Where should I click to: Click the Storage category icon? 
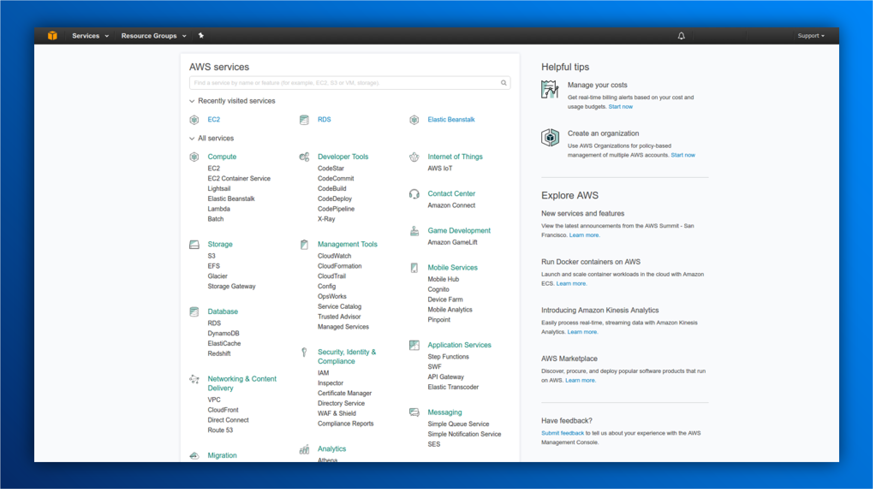[194, 245]
